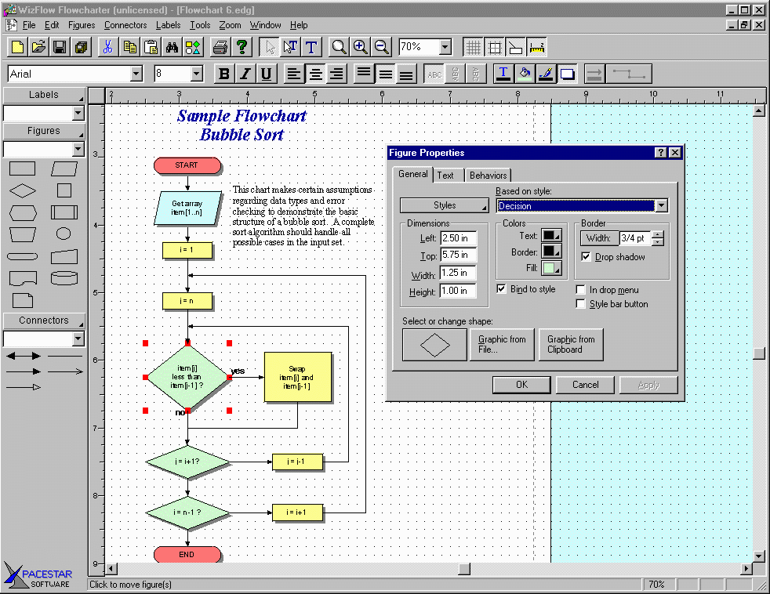Pick the diamond decision shape in Figures palette
The width and height of the screenshot is (770, 594).
click(23, 190)
